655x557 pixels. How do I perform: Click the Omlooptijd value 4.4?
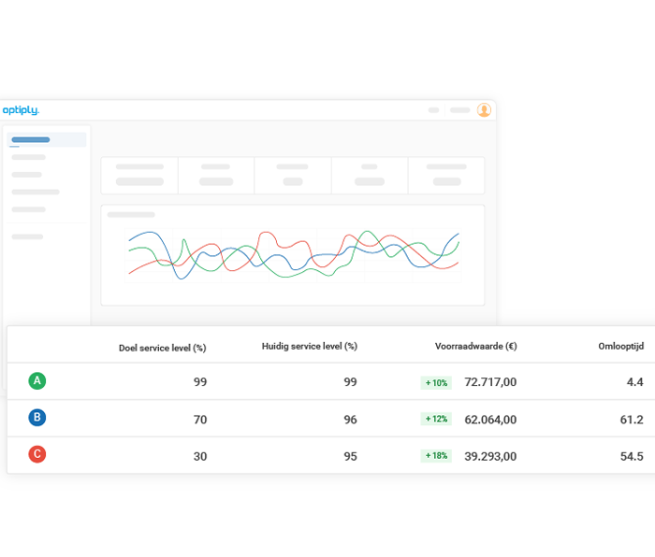pos(635,382)
